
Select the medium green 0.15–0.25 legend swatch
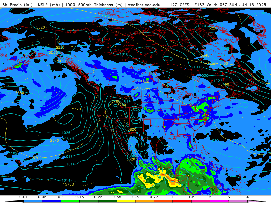click(x=89, y=201)
